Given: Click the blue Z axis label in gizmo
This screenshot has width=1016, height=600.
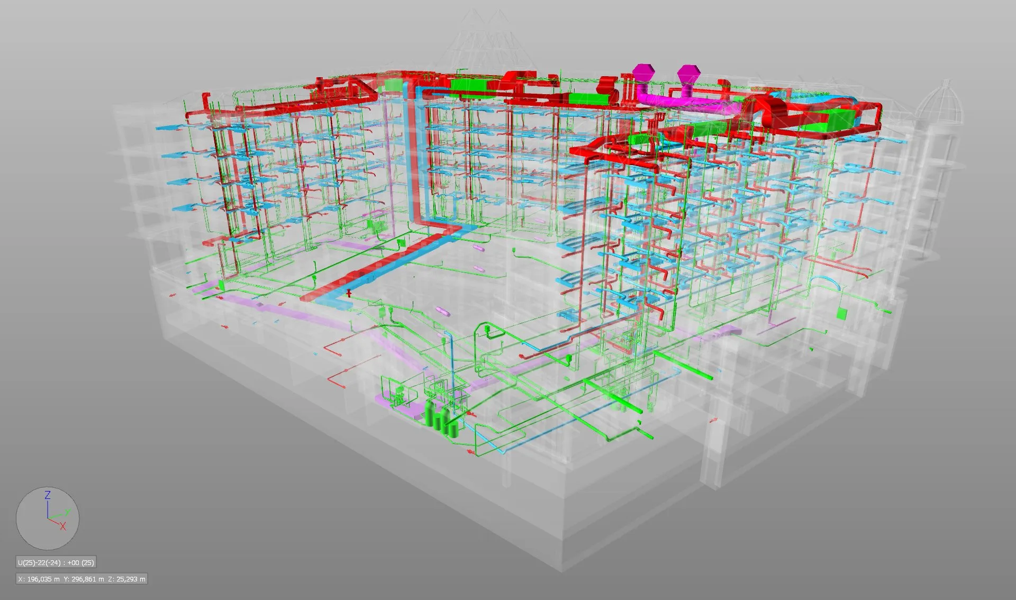Looking at the screenshot, I should 48,495.
